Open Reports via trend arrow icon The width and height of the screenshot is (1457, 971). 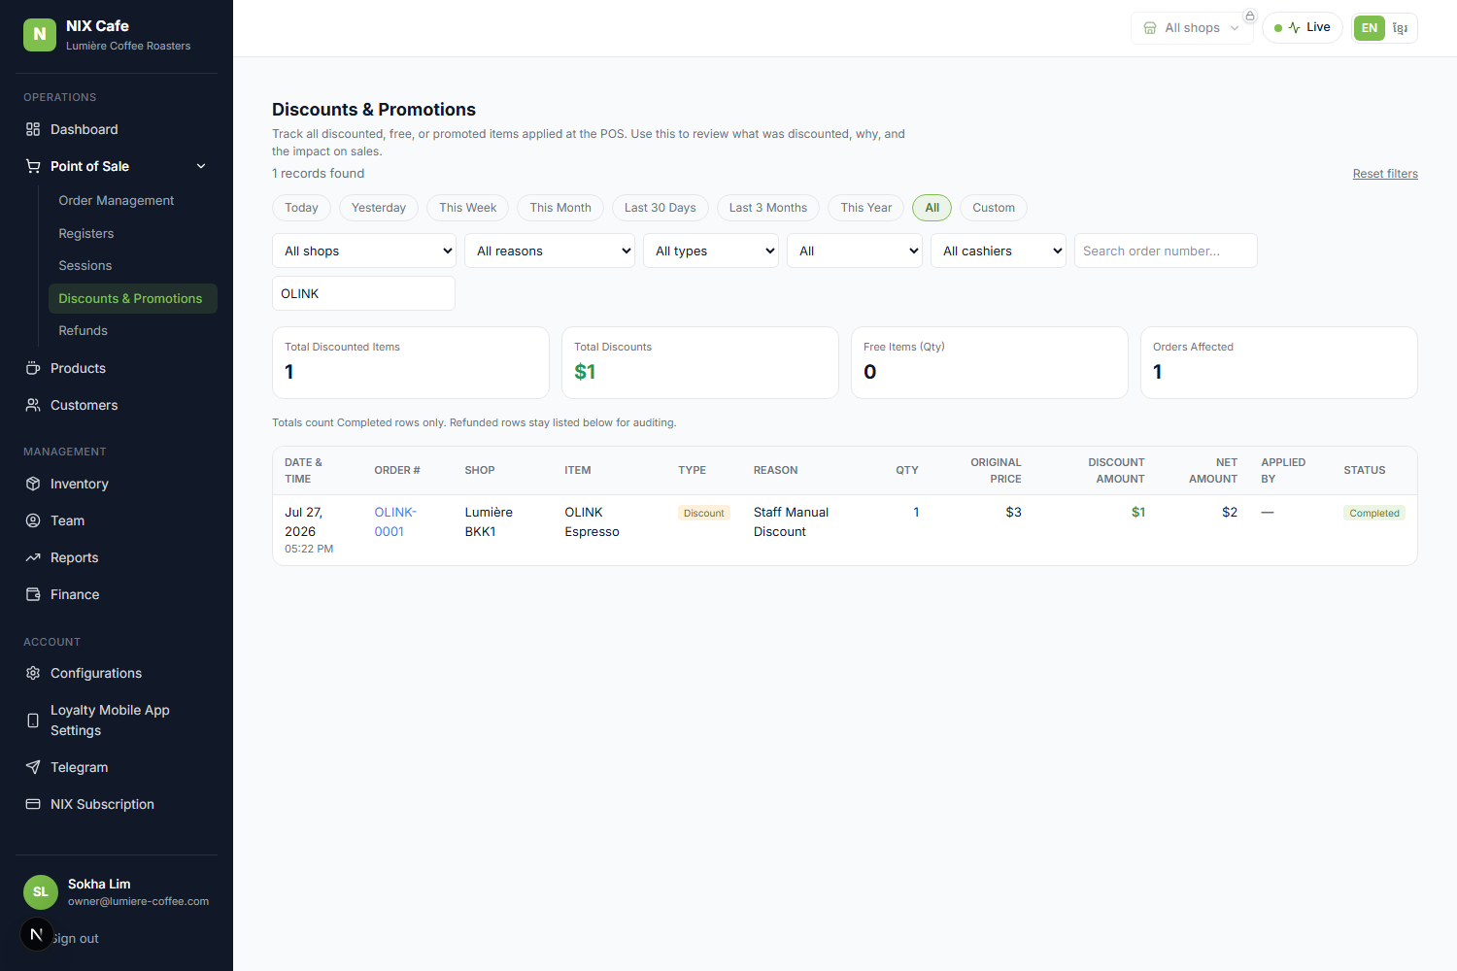click(x=33, y=557)
